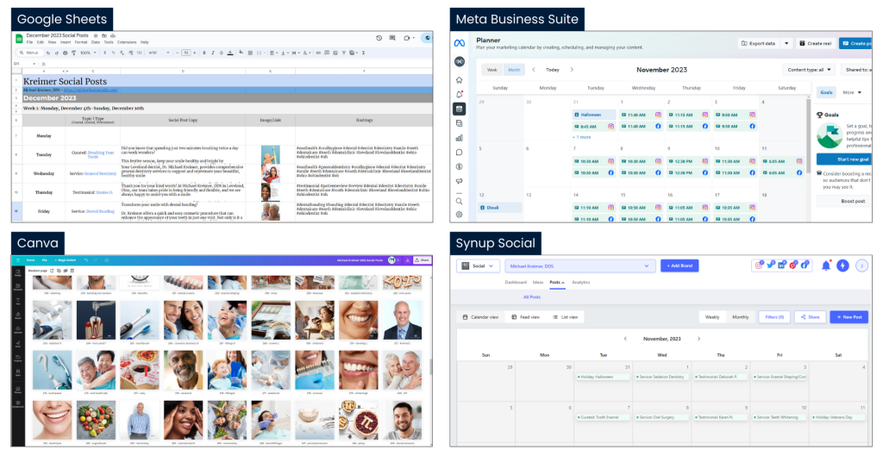
Task: Open the Arial font dropdown in Sheets
Action: [160, 53]
